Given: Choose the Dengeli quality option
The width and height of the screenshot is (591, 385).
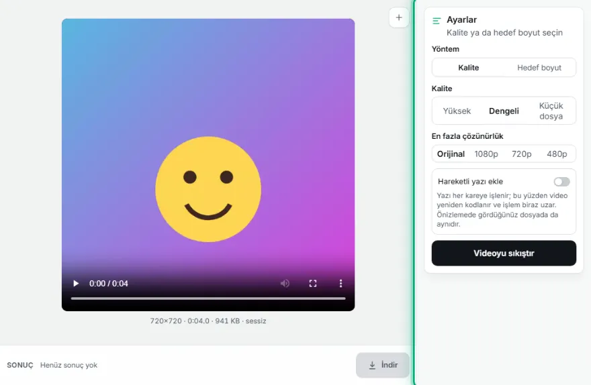Looking at the screenshot, I should (x=504, y=111).
